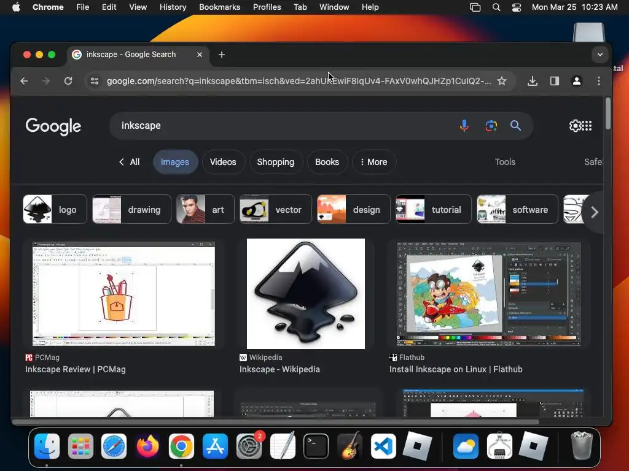Open Terminal from the Dock
Image resolution: width=629 pixels, height=471 pixels.
316,446
